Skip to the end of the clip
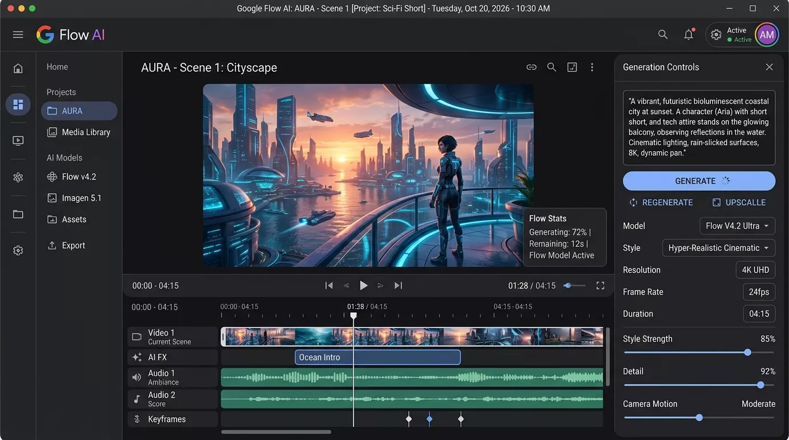This screenshot has width=789, height=440. coord(398,285)
